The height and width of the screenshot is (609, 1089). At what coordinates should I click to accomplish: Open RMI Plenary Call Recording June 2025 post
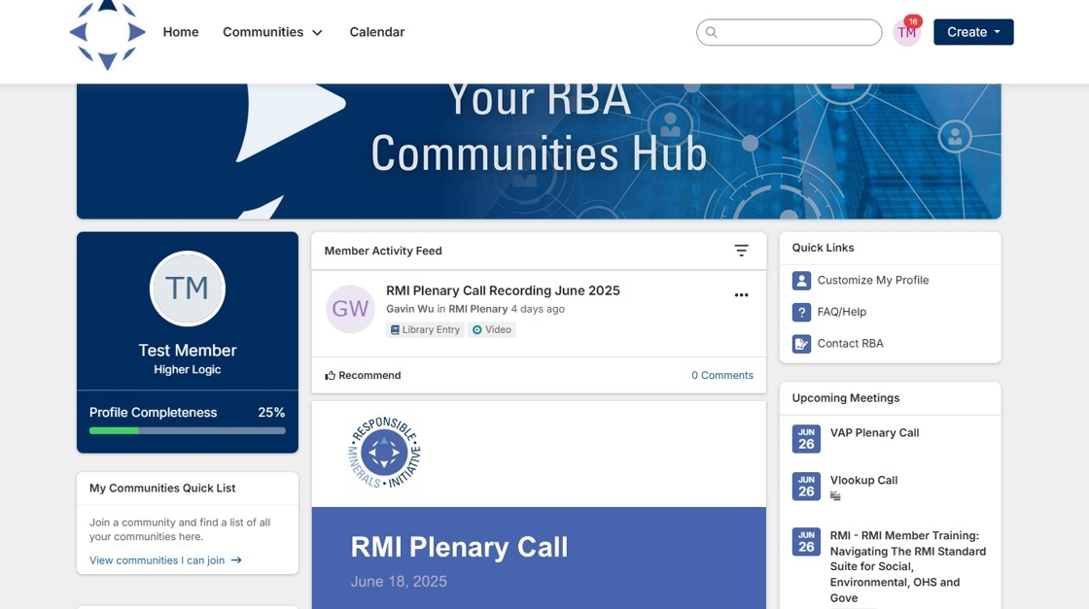[503, 290]
